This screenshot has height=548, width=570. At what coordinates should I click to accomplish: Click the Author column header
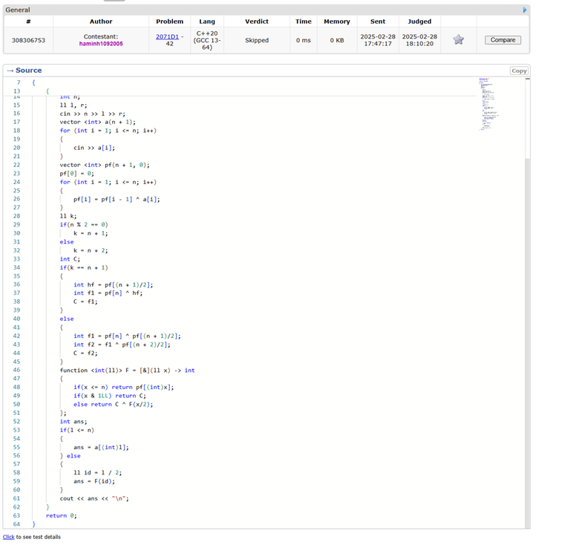click(x=101, y=22)
